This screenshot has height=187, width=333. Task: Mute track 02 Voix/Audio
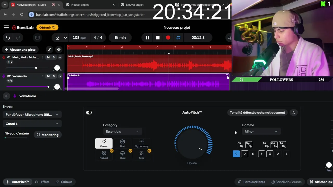[48, 76]
